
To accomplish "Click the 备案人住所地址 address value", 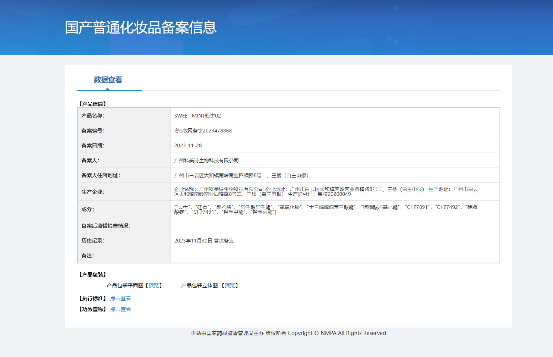I will (242, 175).
